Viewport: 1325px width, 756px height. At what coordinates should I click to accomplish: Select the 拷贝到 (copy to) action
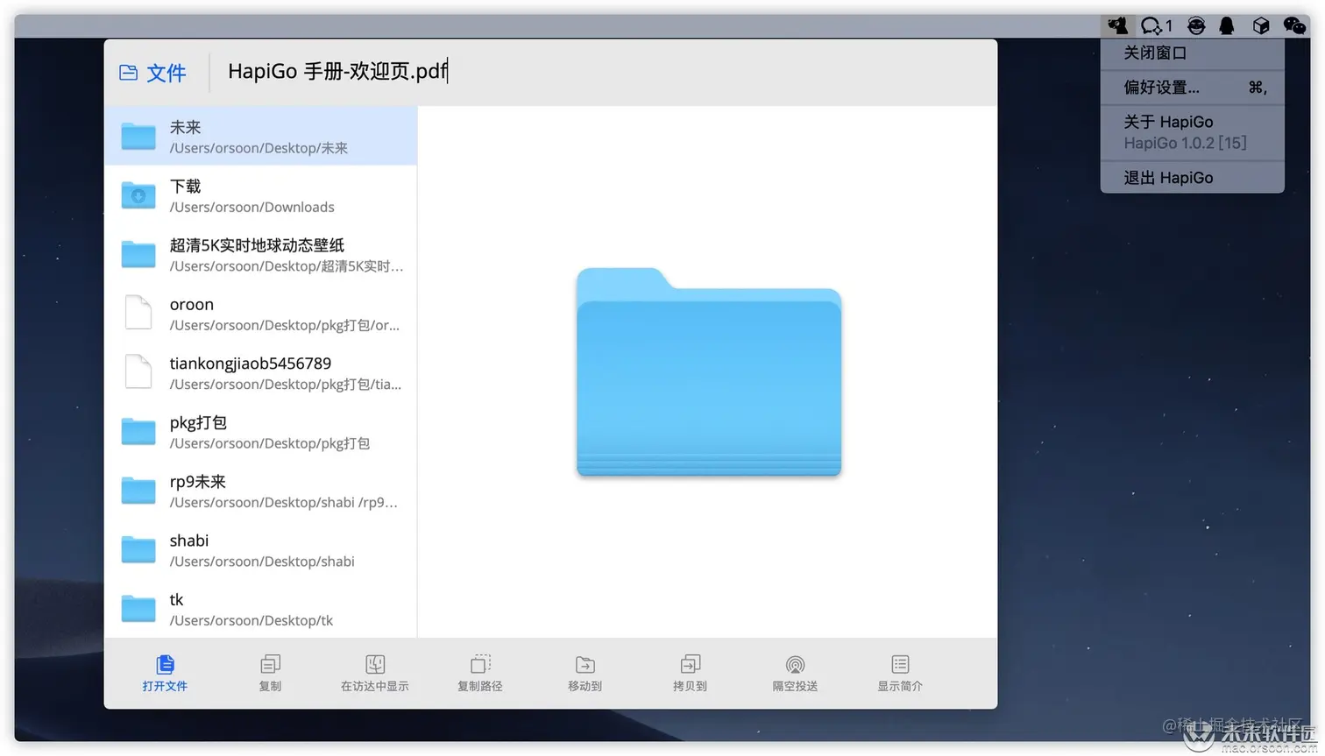690,673
